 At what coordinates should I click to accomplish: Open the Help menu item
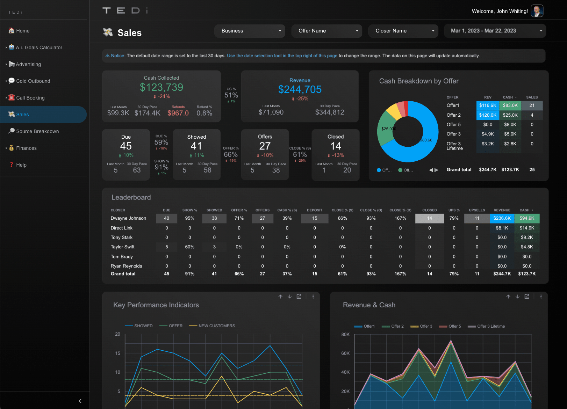[43, 165]
